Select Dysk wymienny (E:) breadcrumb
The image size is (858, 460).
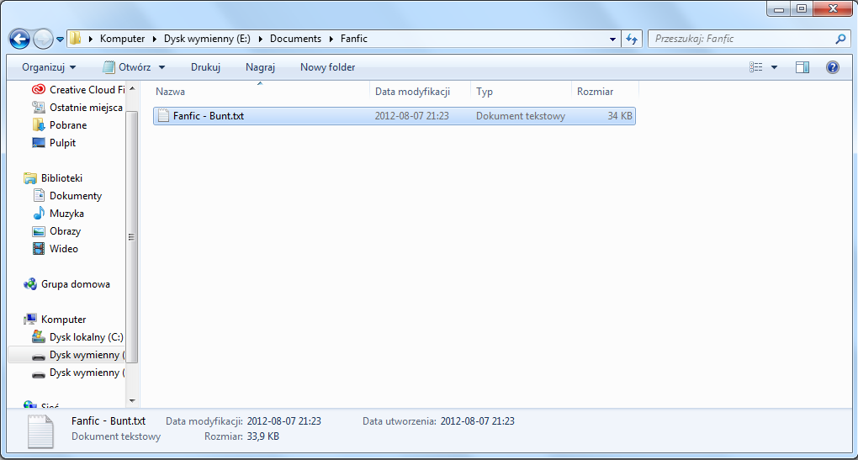pos(208,39)
